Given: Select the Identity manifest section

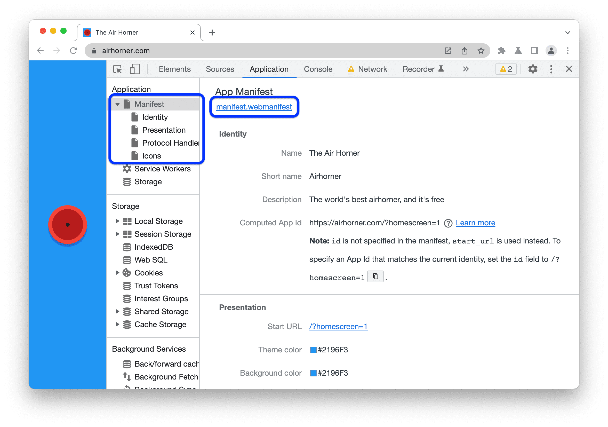Looking at the screenshot, I should tap(156, 117).
